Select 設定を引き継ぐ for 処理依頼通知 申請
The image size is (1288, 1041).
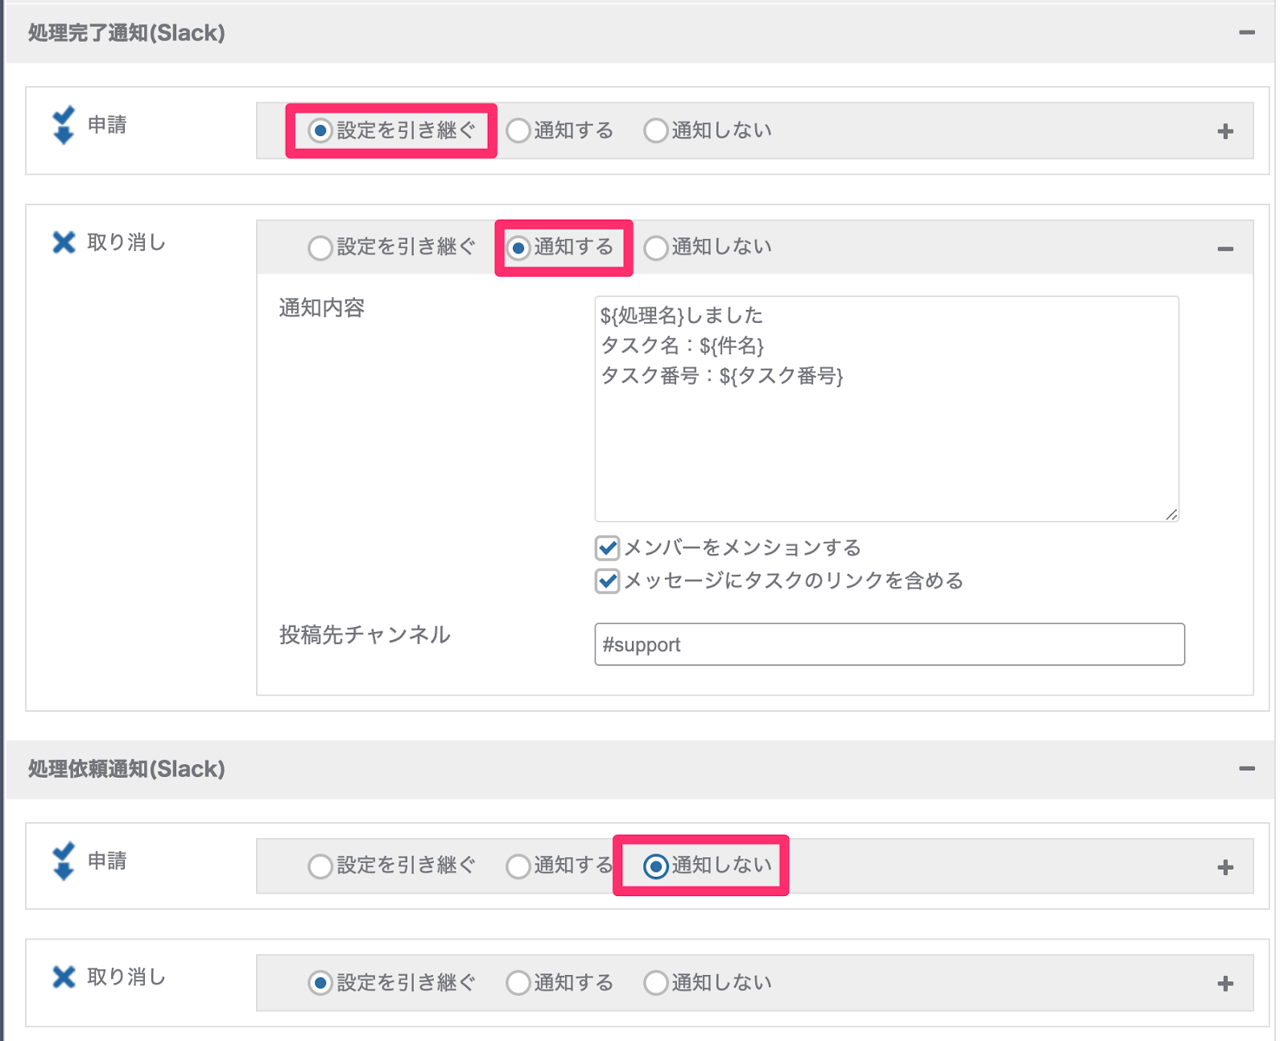point(320,866)
